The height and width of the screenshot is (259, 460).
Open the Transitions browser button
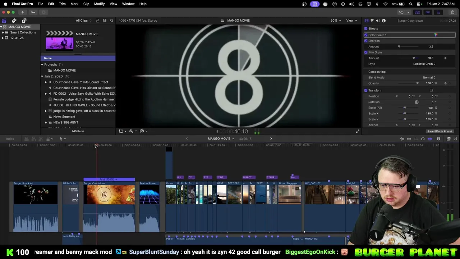pos(455,139)
